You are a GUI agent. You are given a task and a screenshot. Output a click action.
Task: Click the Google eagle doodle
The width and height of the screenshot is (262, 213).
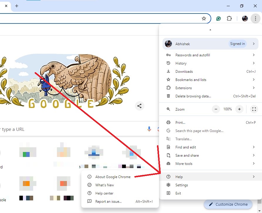64,81
